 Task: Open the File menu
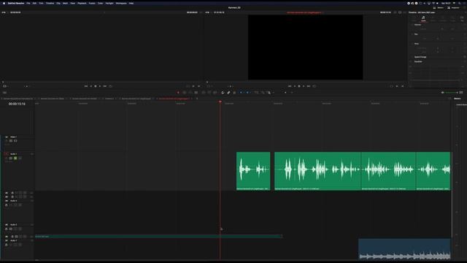pos(28,3)
